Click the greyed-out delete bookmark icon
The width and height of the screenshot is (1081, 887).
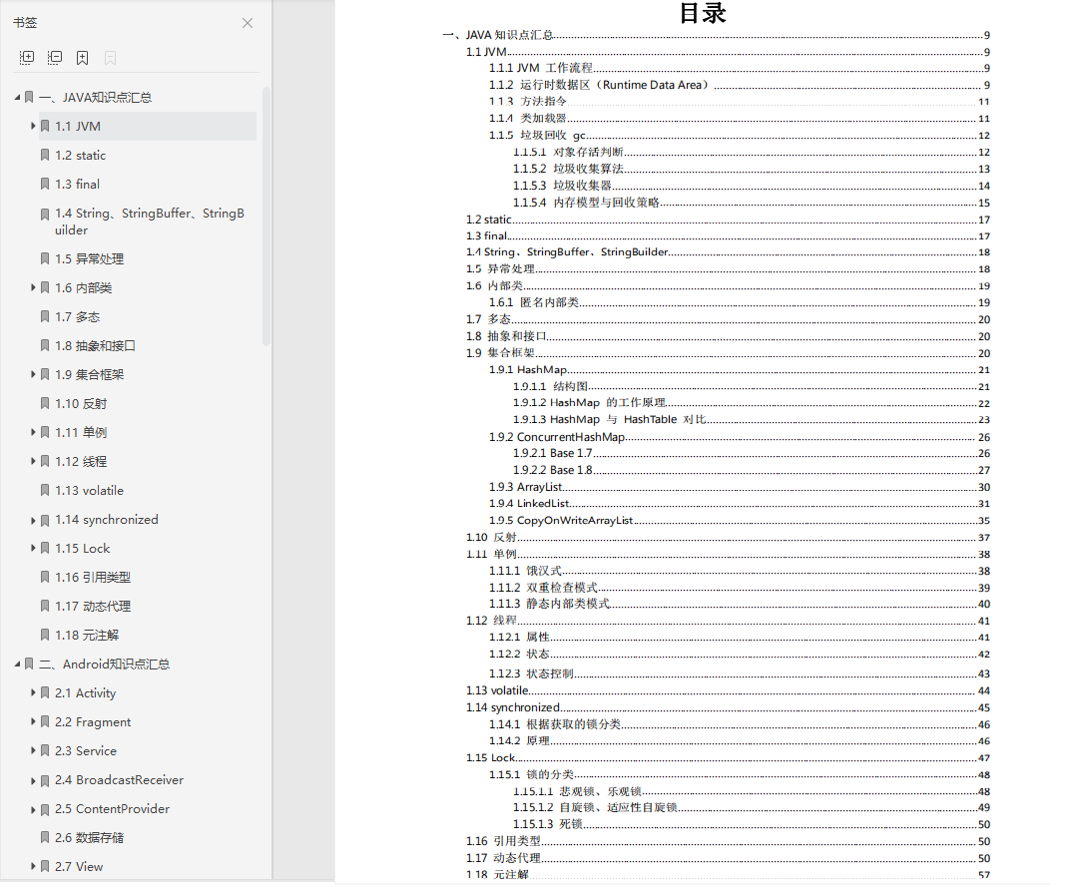[110, 58]
